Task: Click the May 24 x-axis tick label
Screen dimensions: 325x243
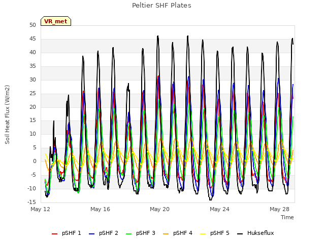Action: click(x=219, y=209)
